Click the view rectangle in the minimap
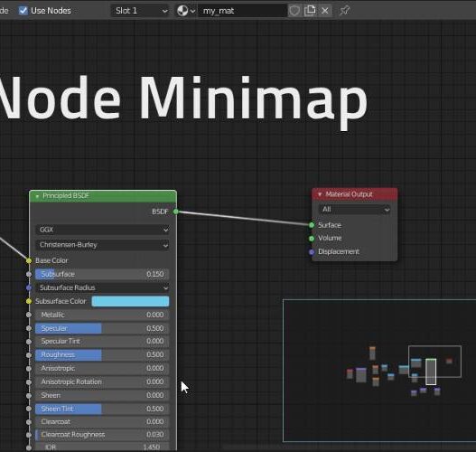 tap(434, 362)
